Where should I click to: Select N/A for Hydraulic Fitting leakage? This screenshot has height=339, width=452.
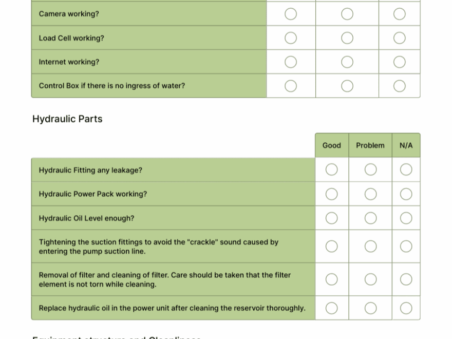406,169
